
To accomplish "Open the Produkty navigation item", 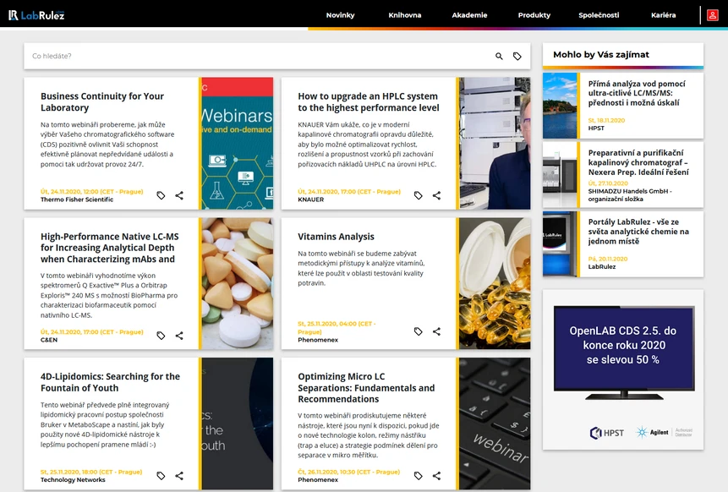I will tap(534, 15).
